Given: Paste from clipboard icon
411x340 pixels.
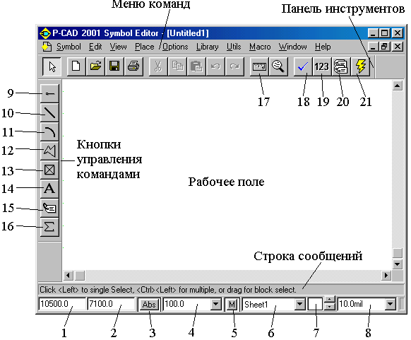Looking at the screenshot, I should click(x=196, y=66).
